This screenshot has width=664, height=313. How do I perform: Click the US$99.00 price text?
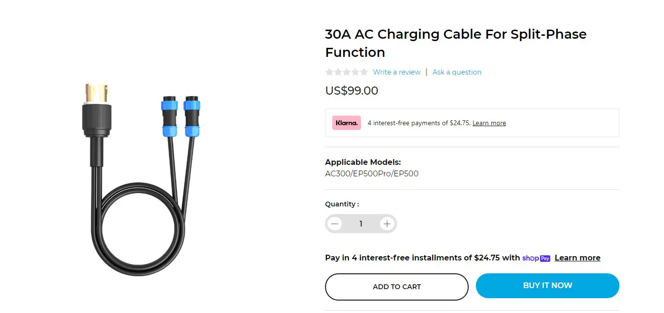coord(351,91)
